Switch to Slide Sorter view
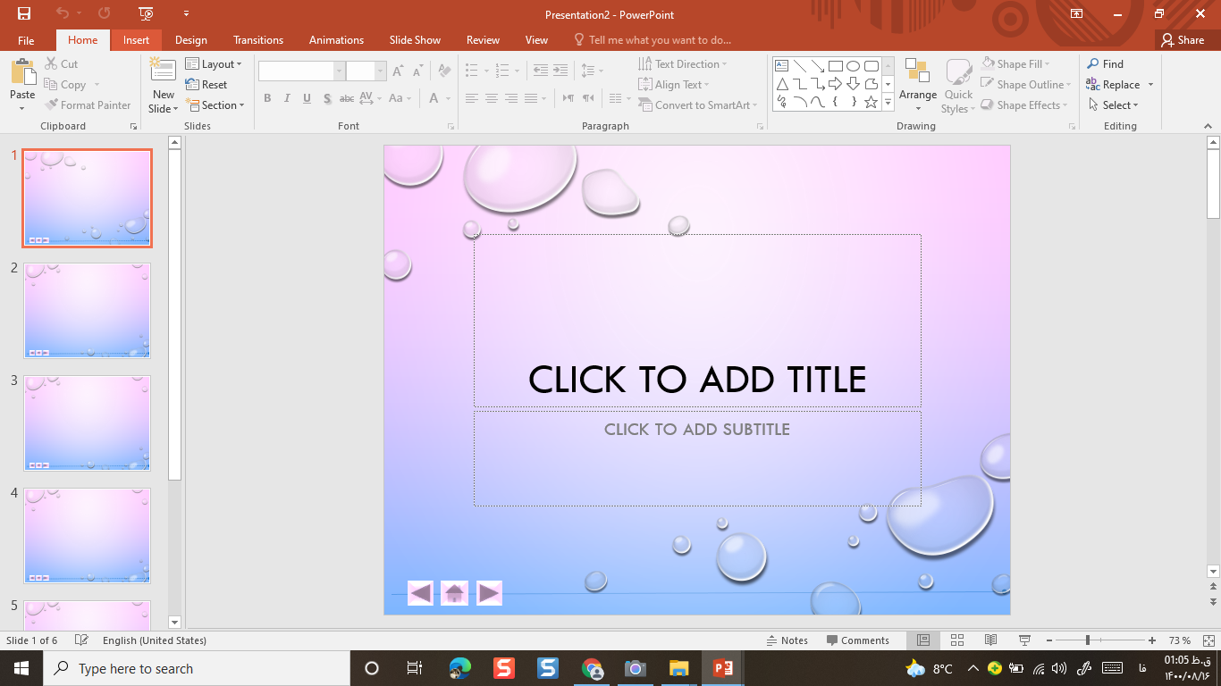Viewport: 1221px width, 686px height. tap(957, 640)
